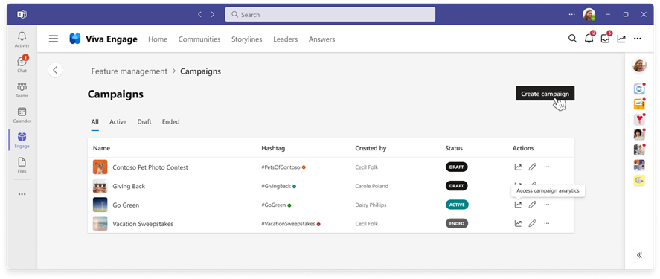
Task: Click Viva Engage search icon
Action: click(x=572, y=39)
